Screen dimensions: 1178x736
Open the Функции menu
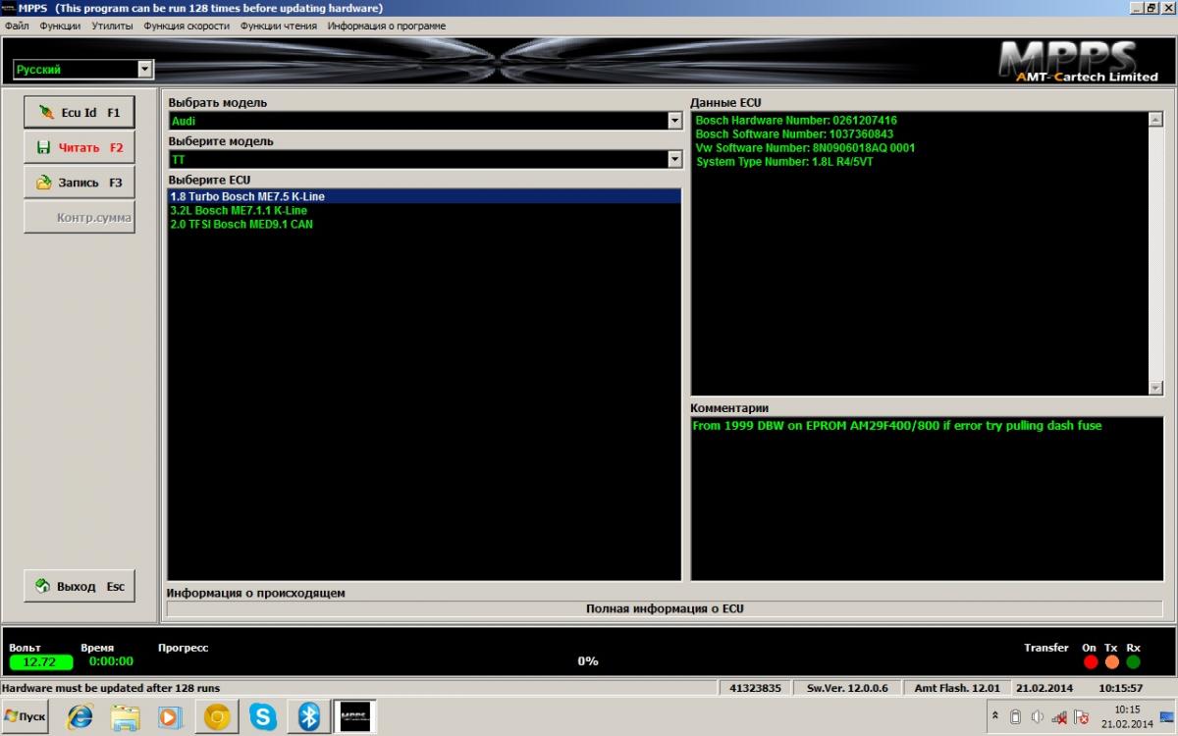pyautogui.click(x=60, y=26)
